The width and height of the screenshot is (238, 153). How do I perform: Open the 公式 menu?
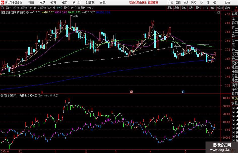point(186,3)
